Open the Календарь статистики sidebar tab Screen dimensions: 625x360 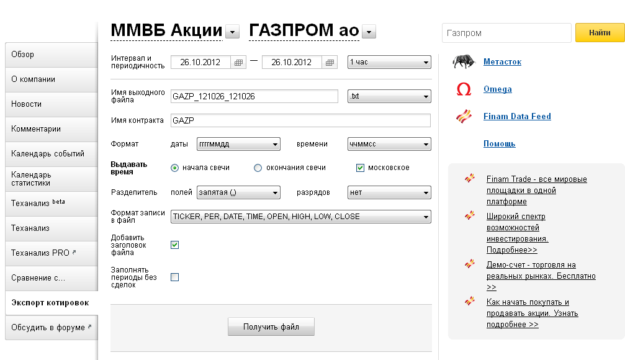click(52, 179)
